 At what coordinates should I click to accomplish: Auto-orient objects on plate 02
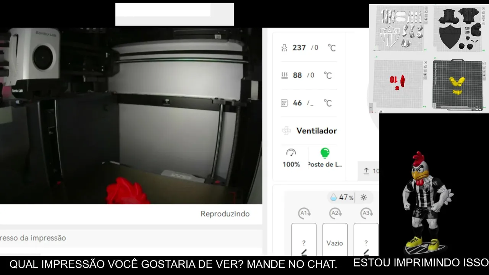(x=483, y=13)
